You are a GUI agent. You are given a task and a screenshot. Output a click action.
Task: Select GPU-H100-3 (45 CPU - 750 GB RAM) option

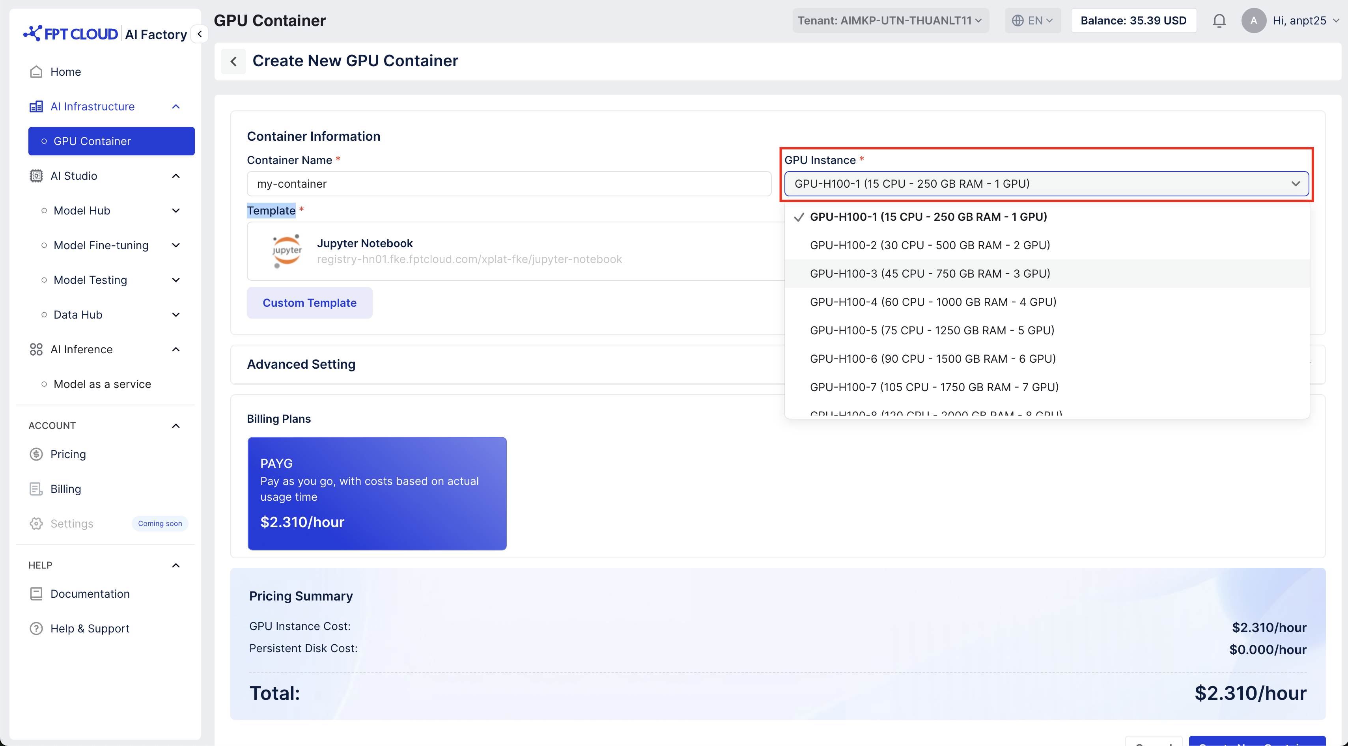[x=1047, y=274]
